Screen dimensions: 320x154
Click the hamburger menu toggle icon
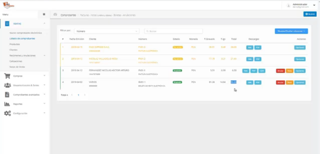(44, 15)
